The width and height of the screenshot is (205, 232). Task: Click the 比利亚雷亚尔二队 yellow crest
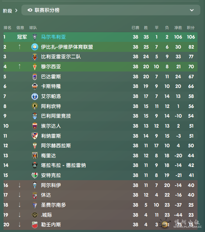point(35,57)
